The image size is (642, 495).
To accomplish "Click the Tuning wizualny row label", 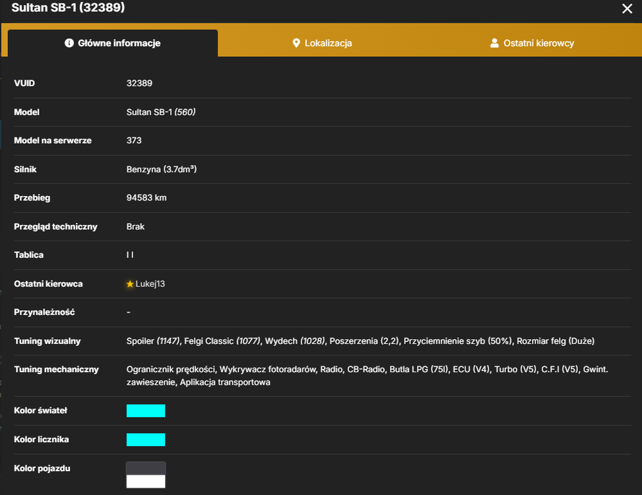I will [48, 341].
